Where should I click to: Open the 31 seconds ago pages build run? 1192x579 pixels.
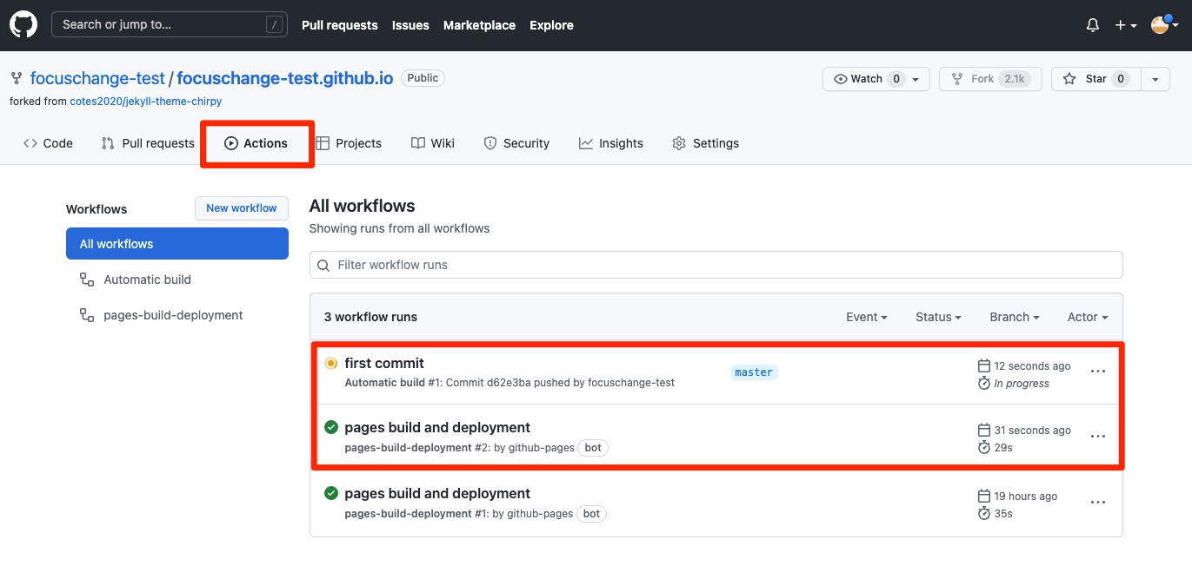point(437,427)
